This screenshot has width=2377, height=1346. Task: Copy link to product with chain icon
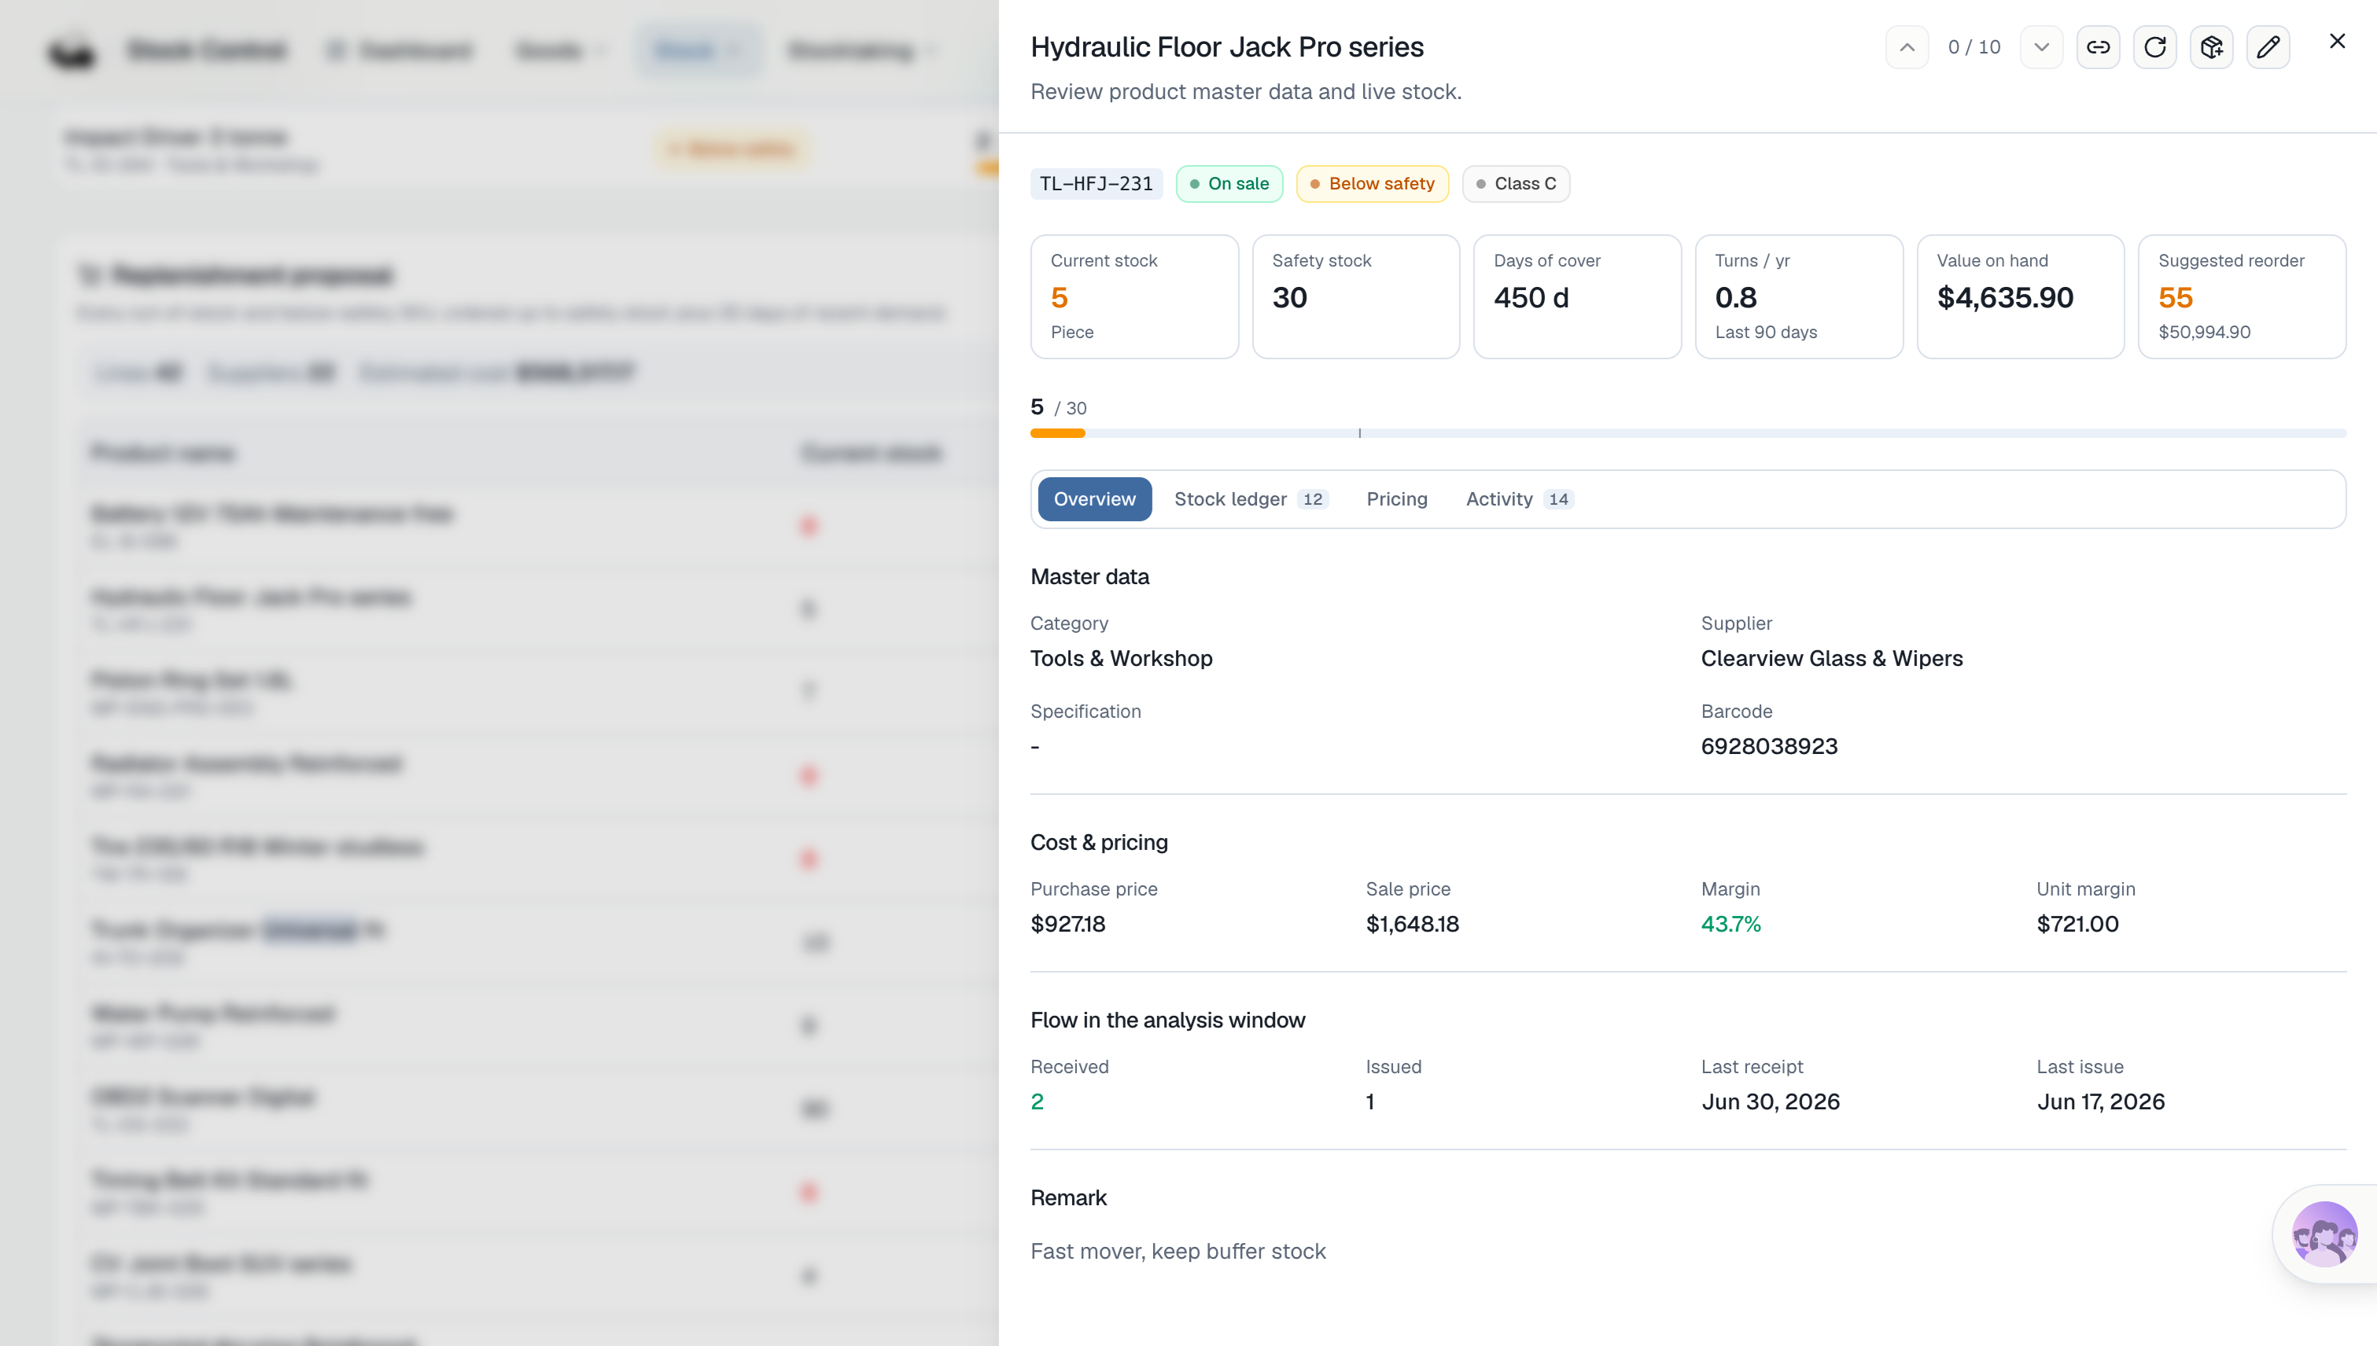(2098, 47)
